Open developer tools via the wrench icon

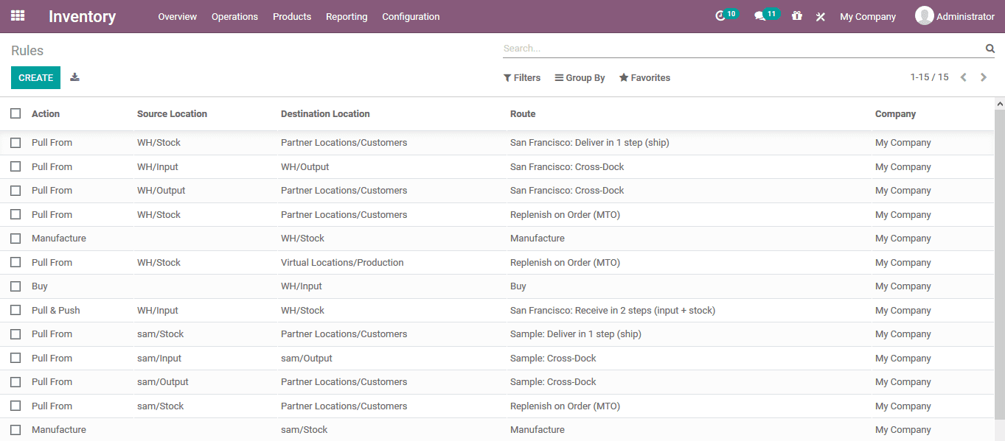[x=821, y=15]
